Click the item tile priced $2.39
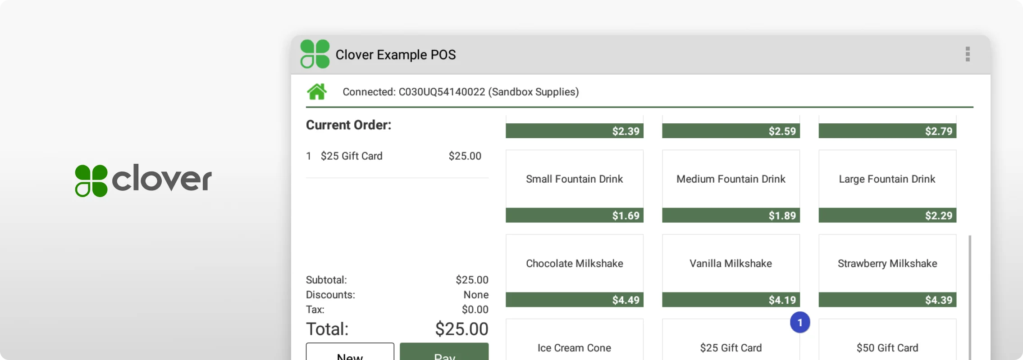Screen dimensions: 1023x360 coord(574,127)
